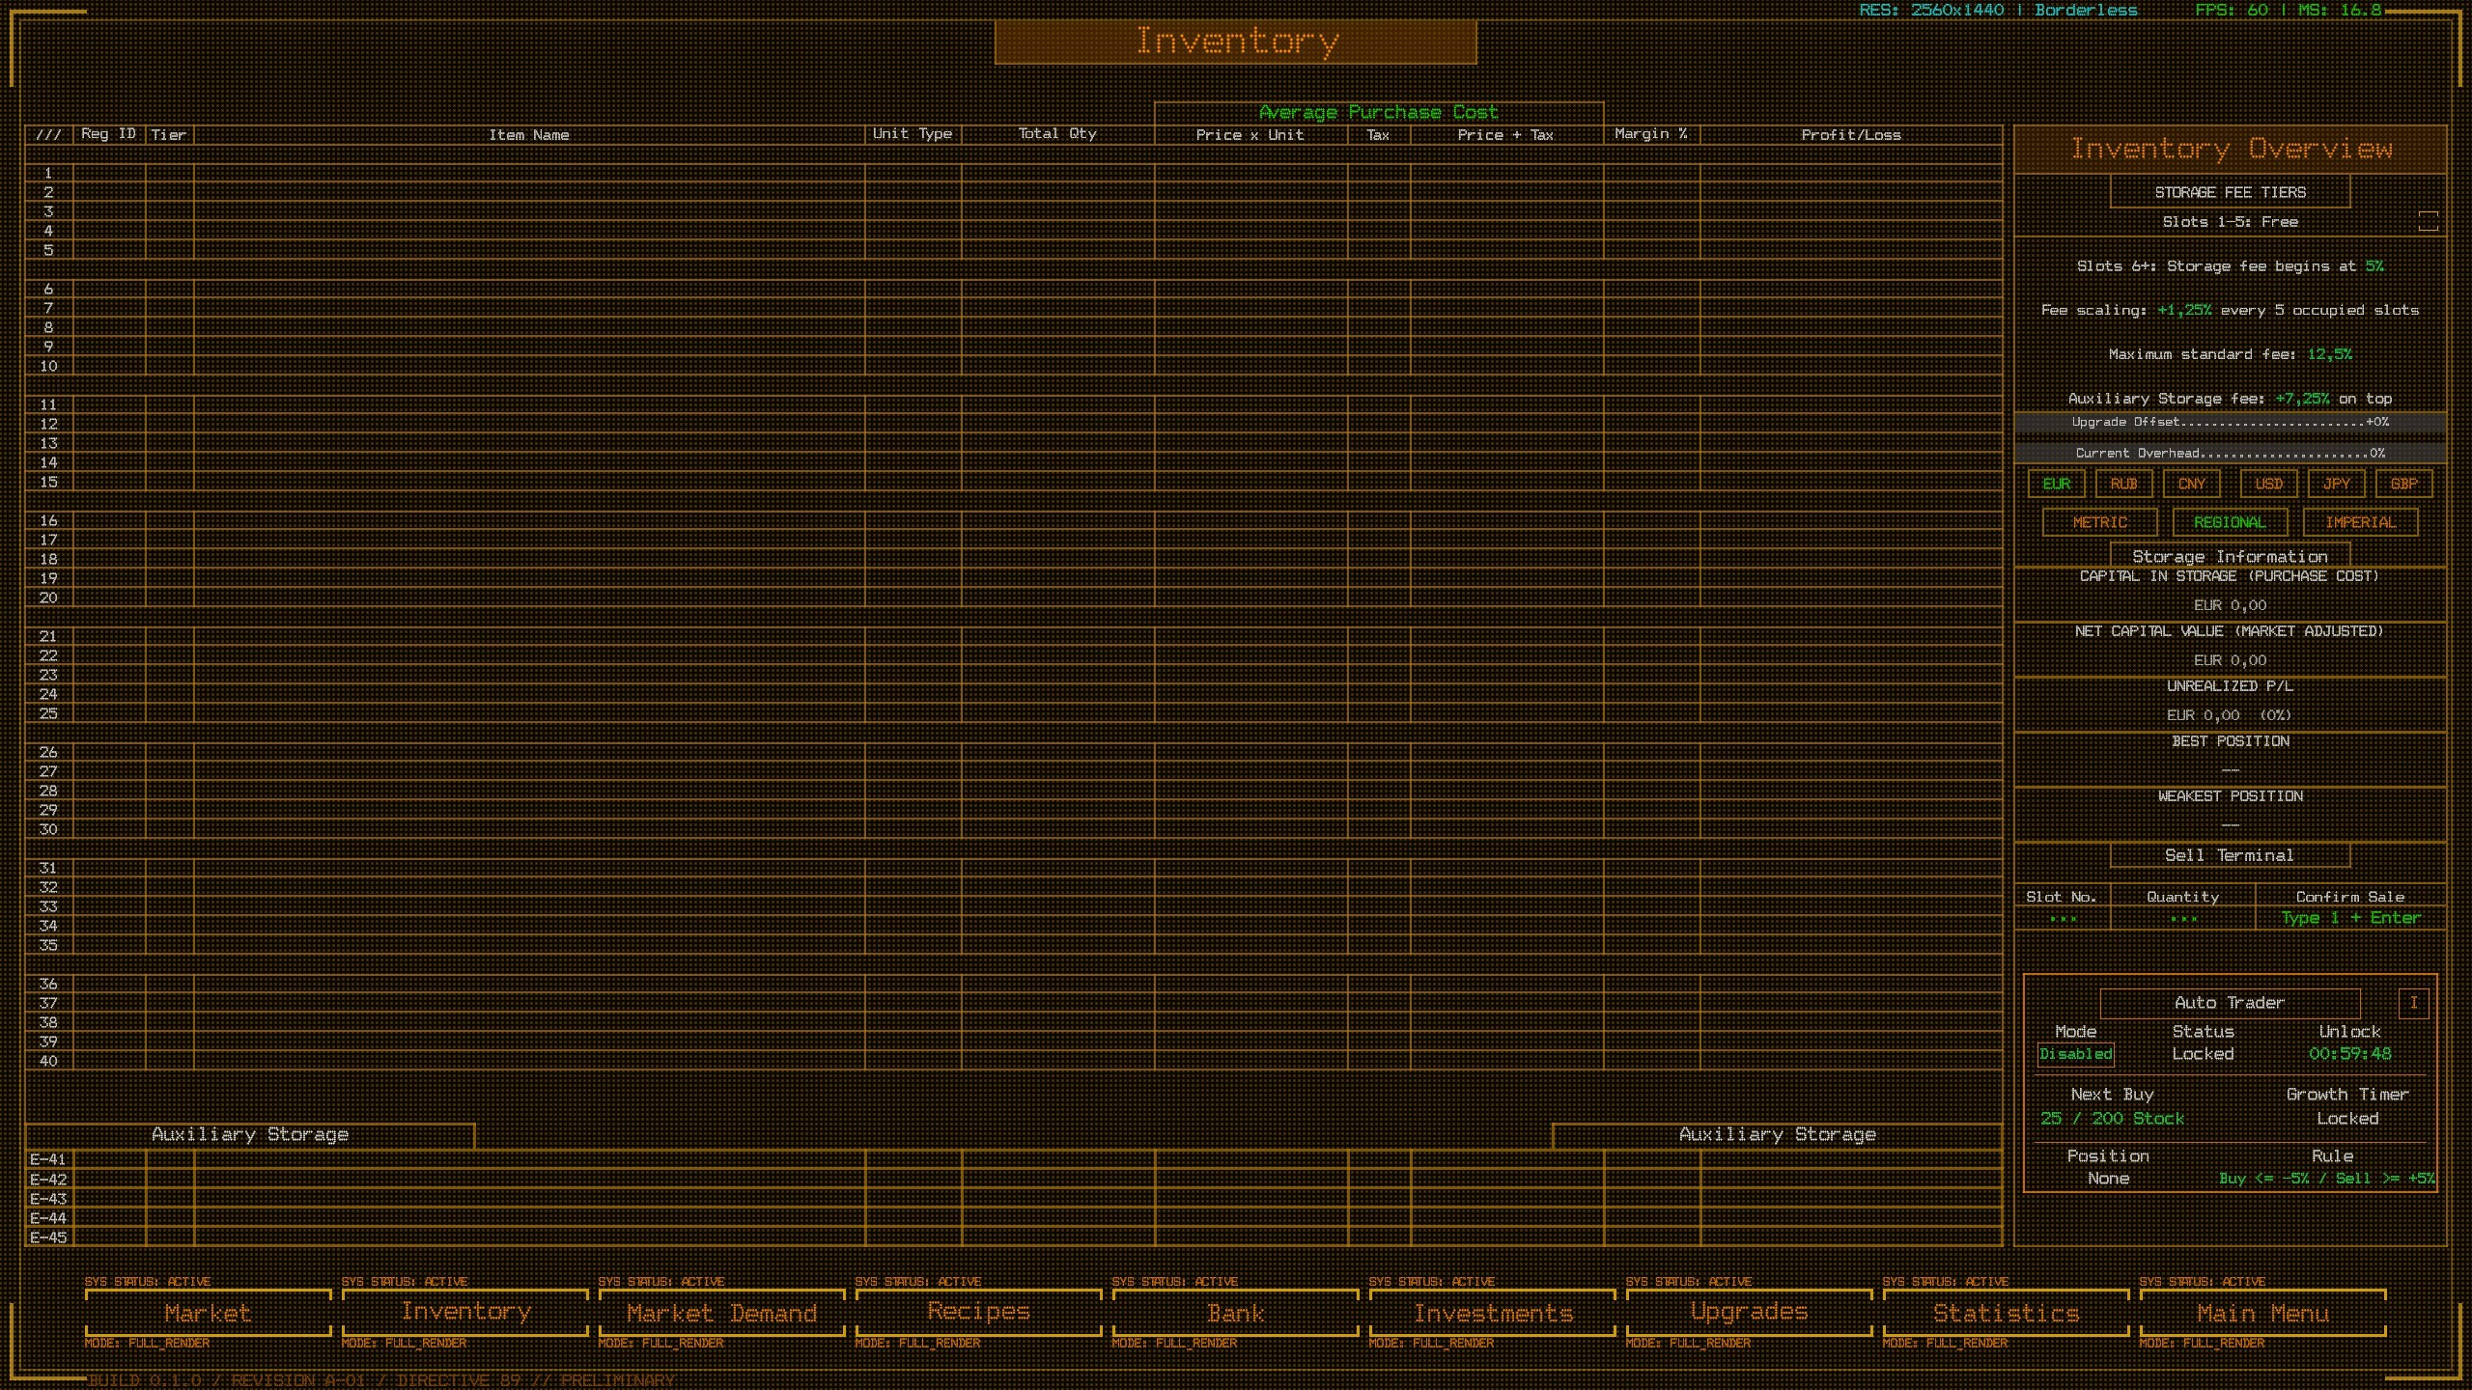
Task: Click the Price x Unit column header
Action: coord(1250,135)
